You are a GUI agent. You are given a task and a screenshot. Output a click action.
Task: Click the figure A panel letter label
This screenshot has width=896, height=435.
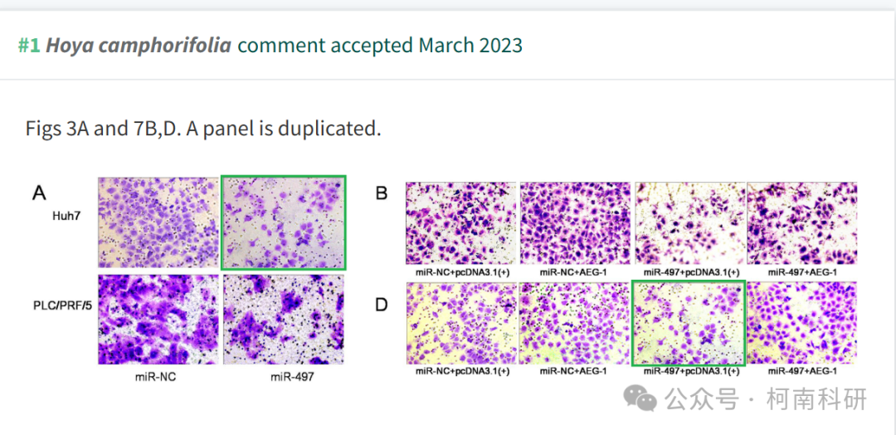(x=39, y=193)
